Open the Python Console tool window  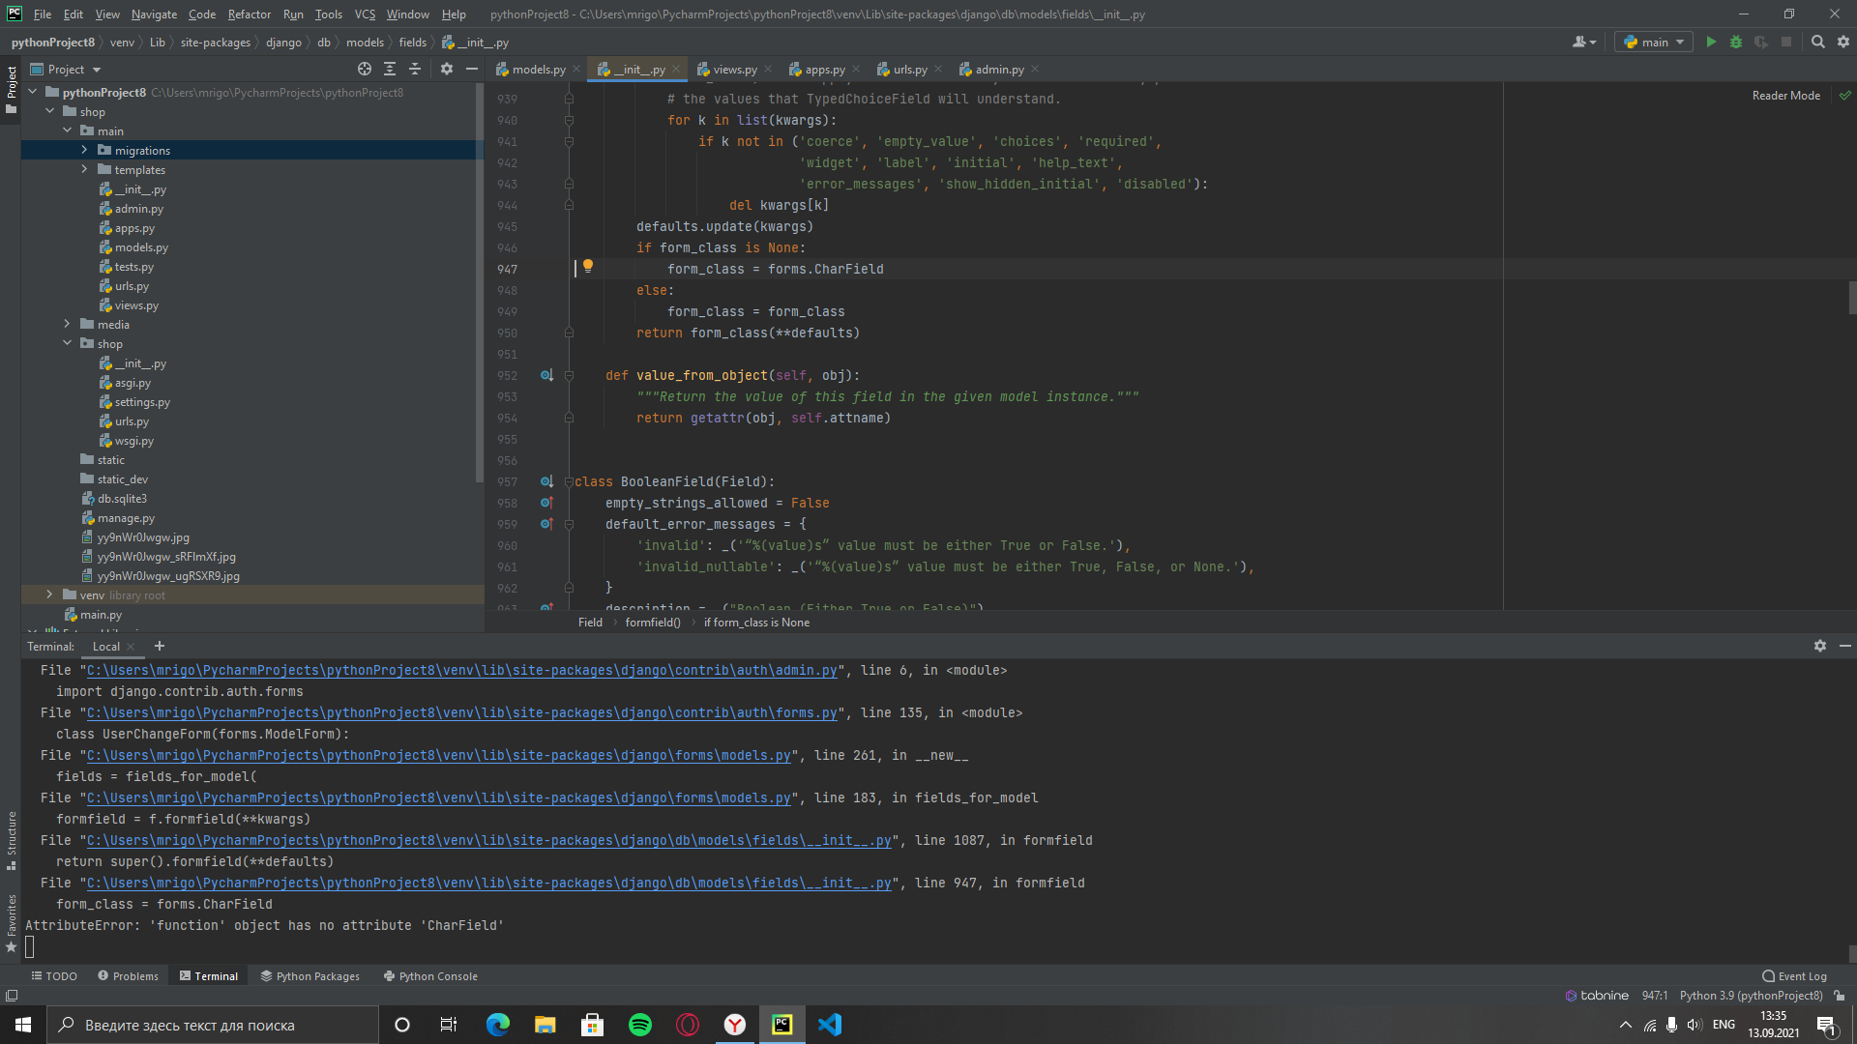[430, 976]
